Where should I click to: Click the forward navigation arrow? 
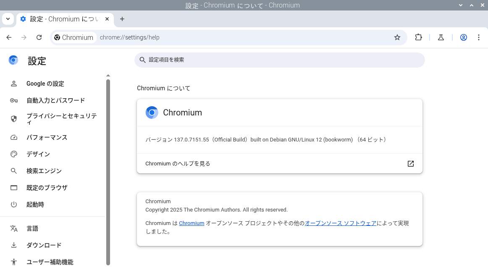[24, 37]
